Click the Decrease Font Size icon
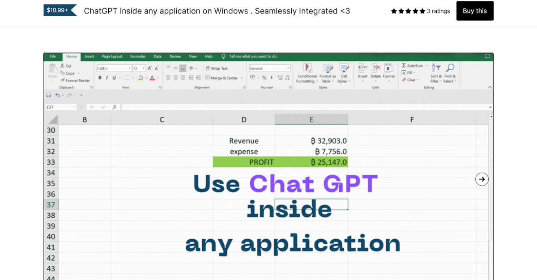 (156, 68)
